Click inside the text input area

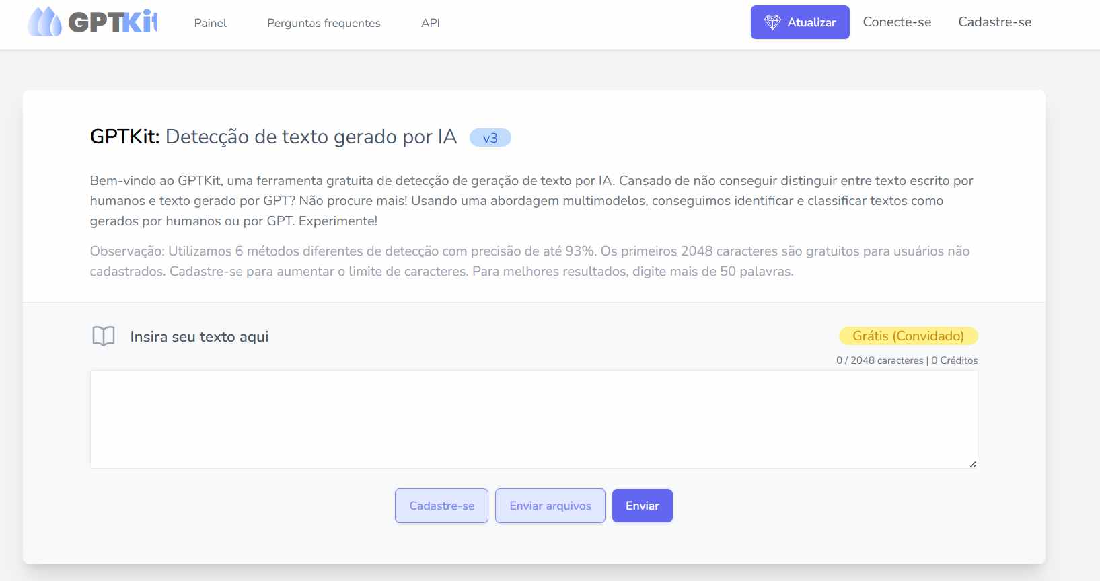click(534, 419)
